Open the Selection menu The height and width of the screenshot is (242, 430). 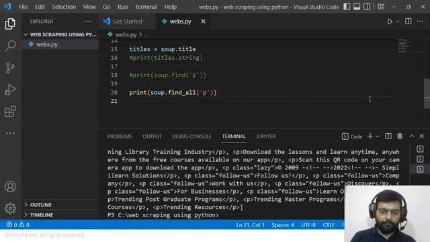pyautogui.click(x=64, y=7)
